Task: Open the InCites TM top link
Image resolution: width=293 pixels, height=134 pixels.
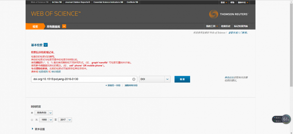Action: (x=57, y=2)
